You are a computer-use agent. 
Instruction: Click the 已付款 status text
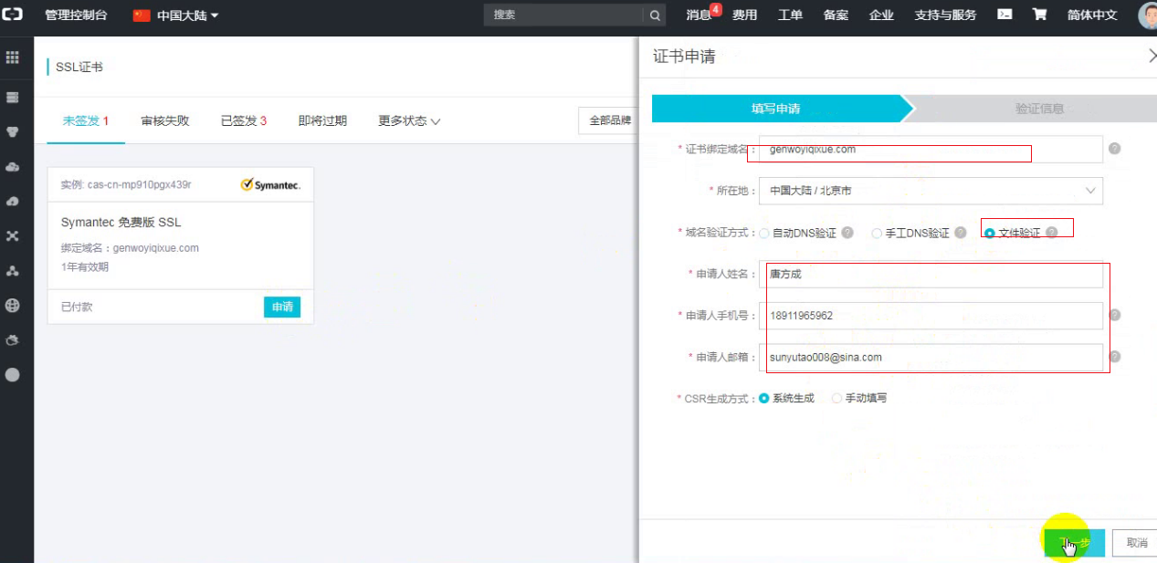77,307
